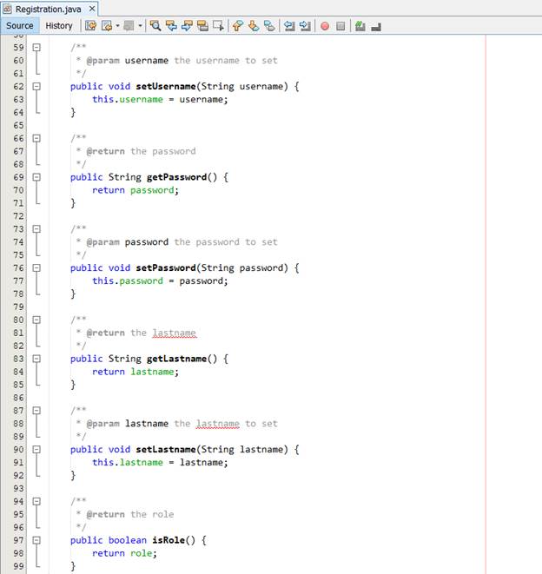Viewport: 542px width, 574px height.
Task: Collapse Javadoc fold at line 59
Action: point(36,47)
